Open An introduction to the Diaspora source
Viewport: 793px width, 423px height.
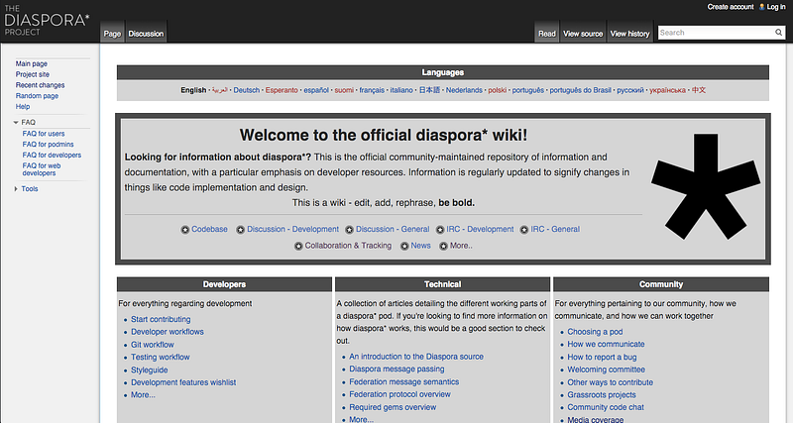(x=416, y=357)
